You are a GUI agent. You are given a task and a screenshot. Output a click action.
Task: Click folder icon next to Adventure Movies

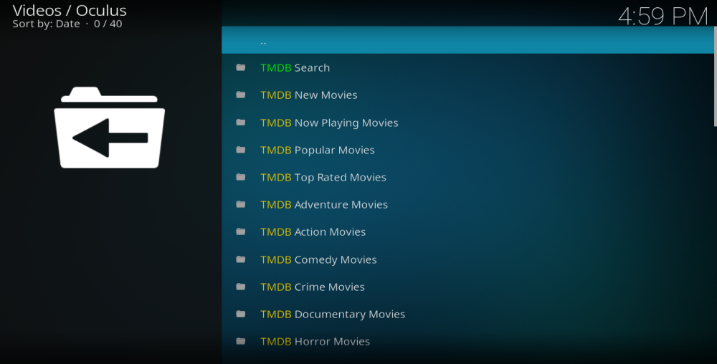pos(241,205)
